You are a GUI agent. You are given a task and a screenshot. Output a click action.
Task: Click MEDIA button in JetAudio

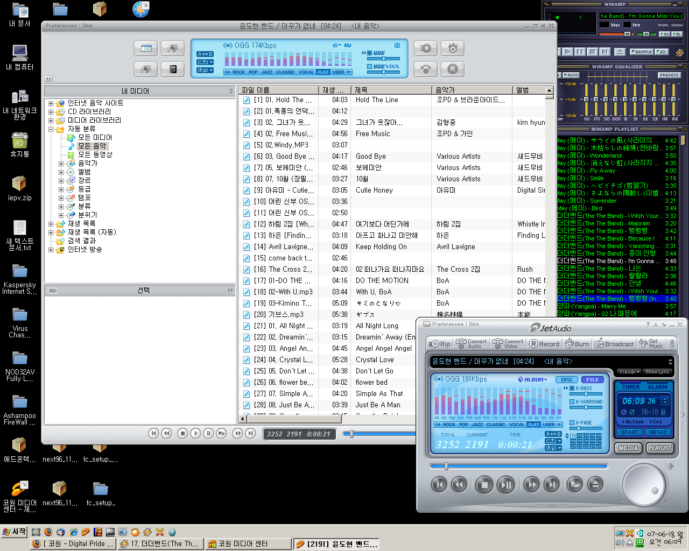click(628, 448)
